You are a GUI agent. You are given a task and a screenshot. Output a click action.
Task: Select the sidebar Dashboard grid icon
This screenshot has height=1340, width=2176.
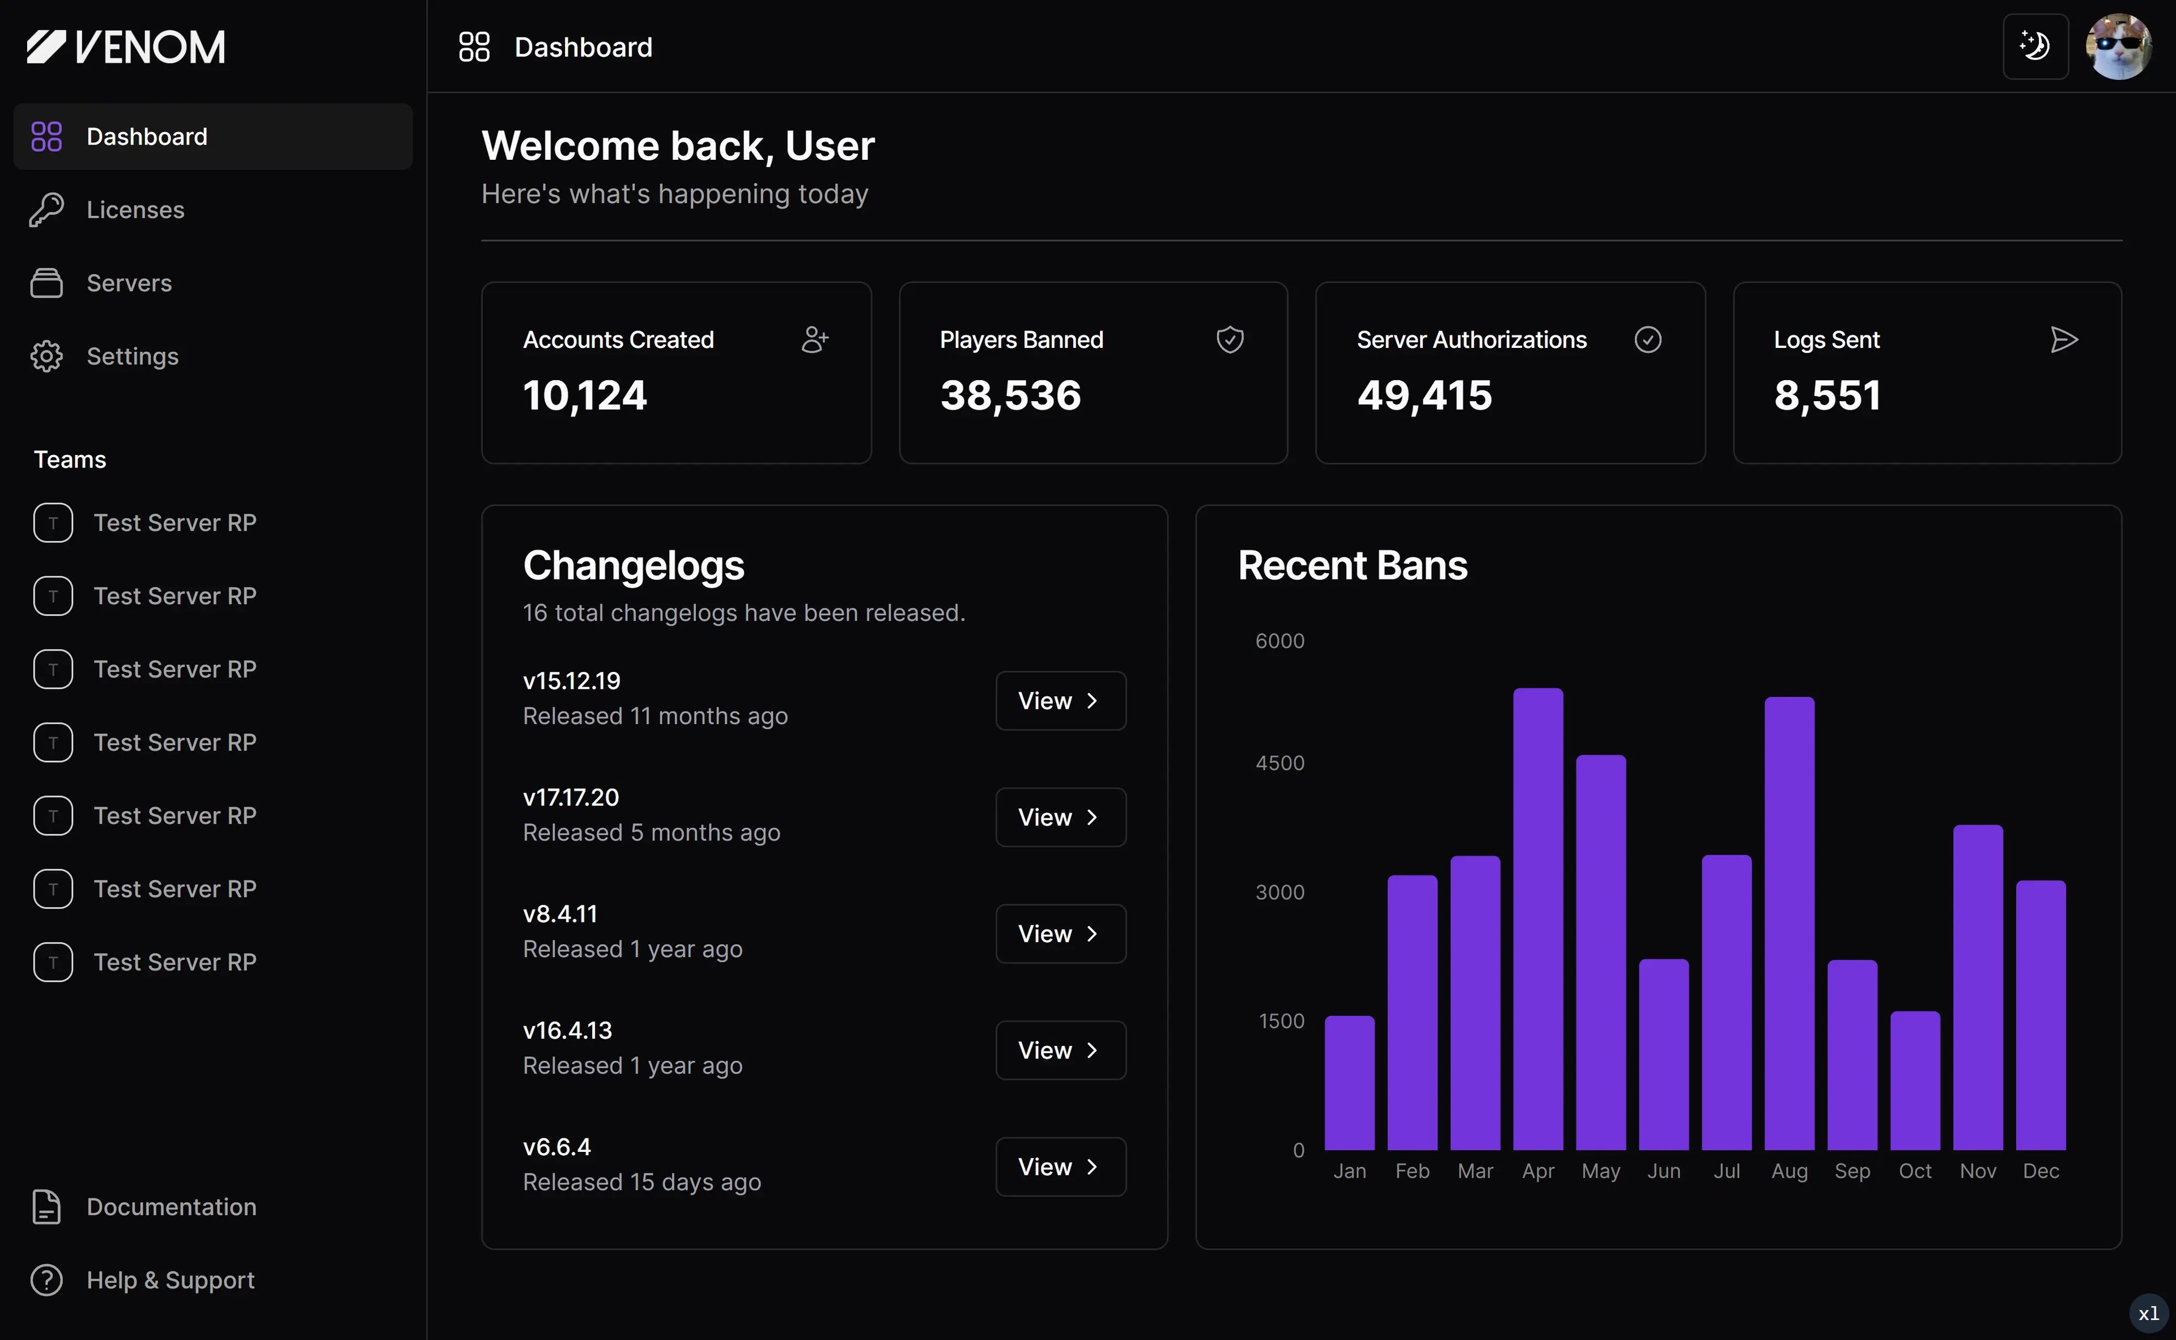tap(46, 137)
